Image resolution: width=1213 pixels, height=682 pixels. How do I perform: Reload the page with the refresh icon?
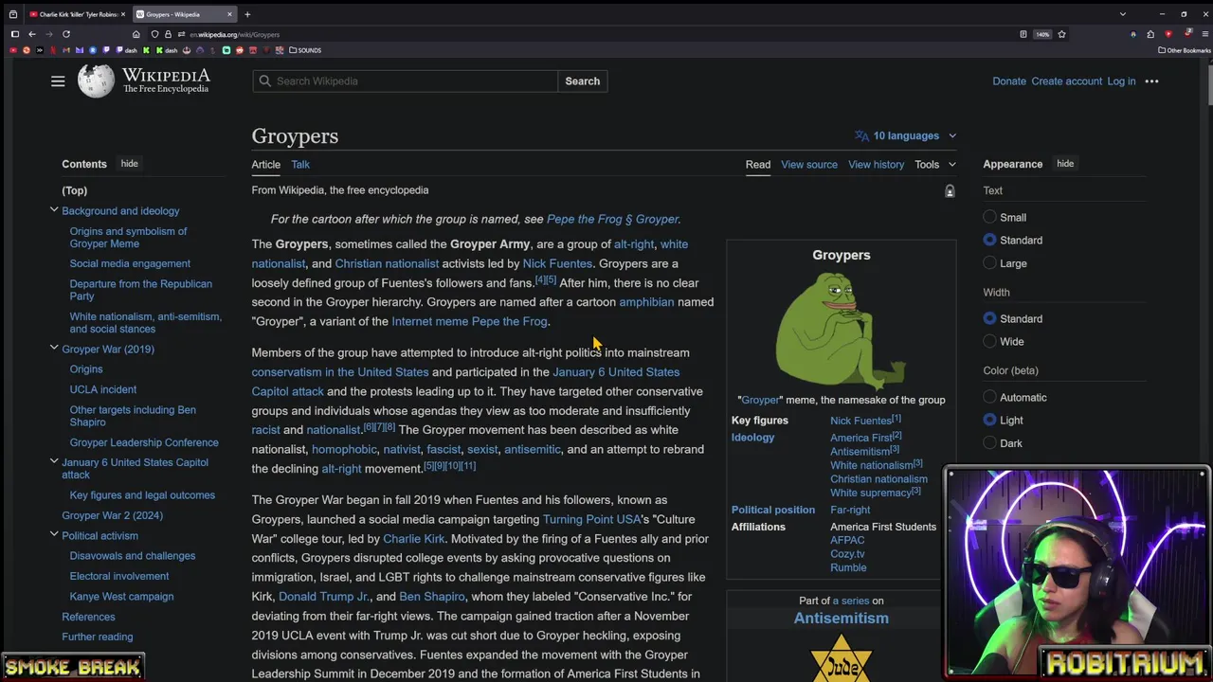coord(66,34)
